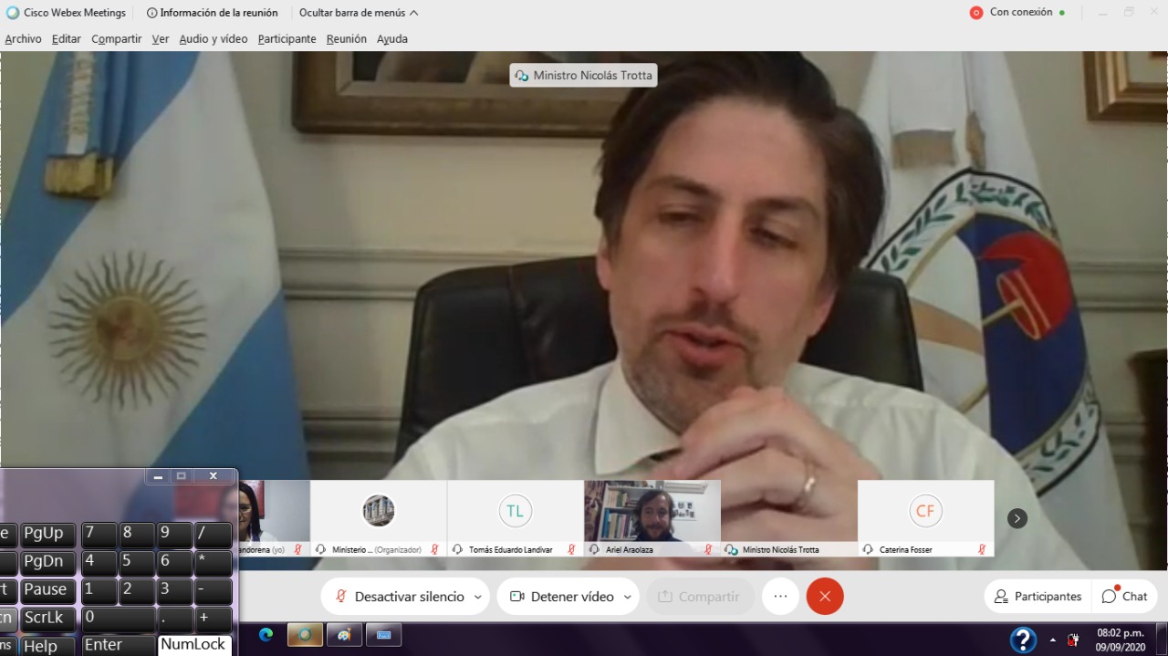Click numpad 3 key on on-screen keyboard
The height and width of the screenshot is (656, 1168).
(x=175, y=591)
